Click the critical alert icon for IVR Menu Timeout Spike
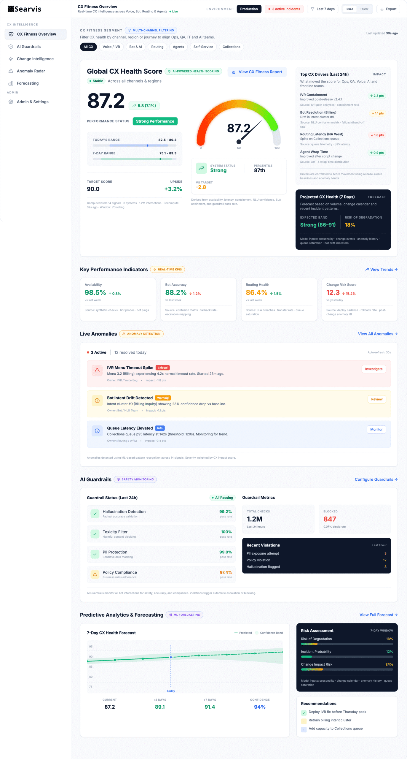 click(97, 370)
